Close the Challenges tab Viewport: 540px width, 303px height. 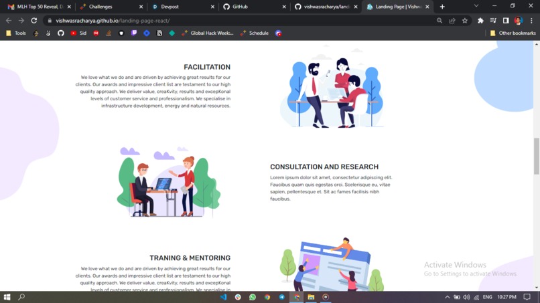[x=141, y=7]
